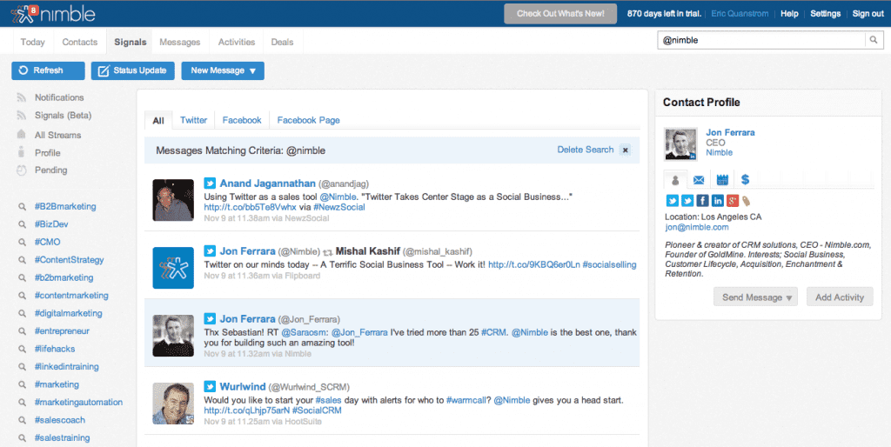Open the #marketing saved search
891x447 pixels.
click(57, 384)
